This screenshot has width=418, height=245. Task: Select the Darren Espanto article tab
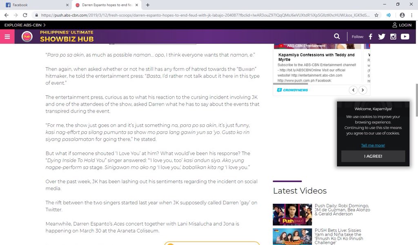click(107, 5)
